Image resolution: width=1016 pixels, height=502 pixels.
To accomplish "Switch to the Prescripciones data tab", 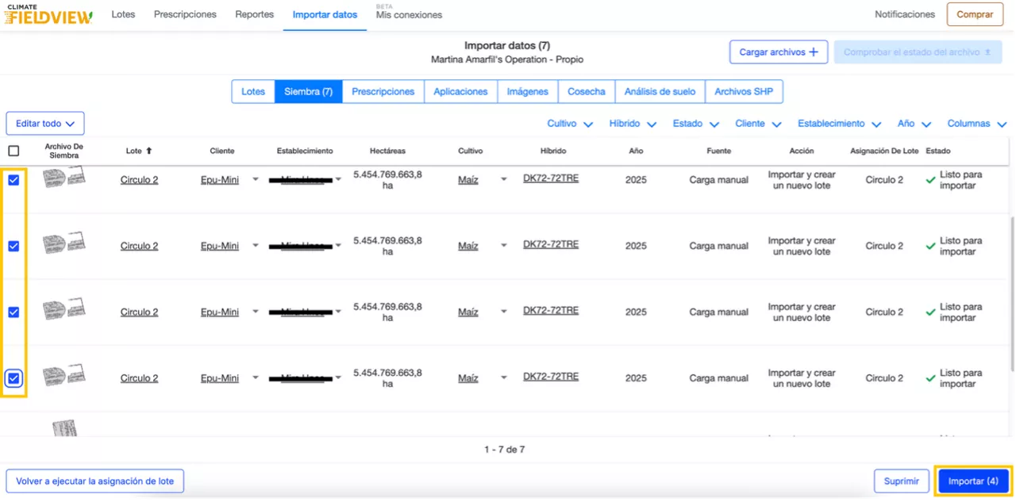I will pos(383,92).
